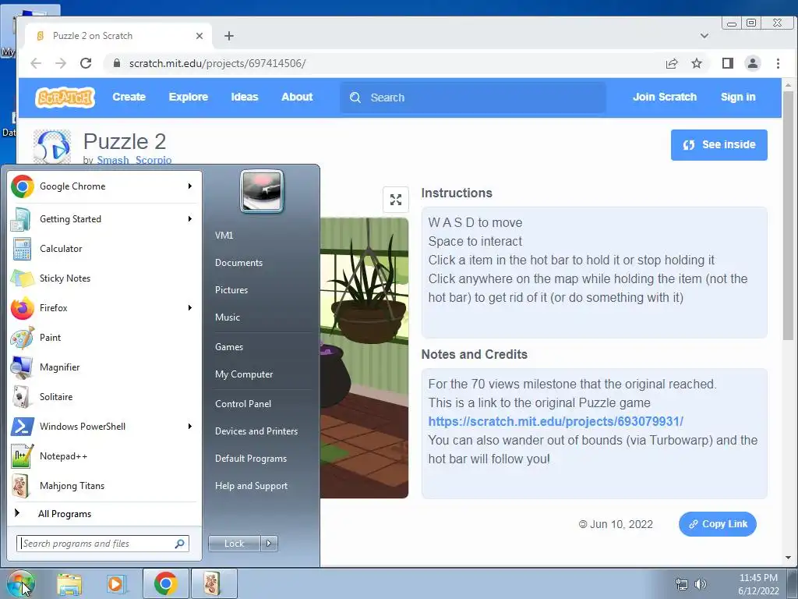Open Music from Start menu
Screen dimensions: 798x599
pos(228,317)
